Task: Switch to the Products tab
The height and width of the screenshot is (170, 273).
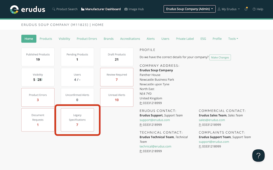Action: 46,39
